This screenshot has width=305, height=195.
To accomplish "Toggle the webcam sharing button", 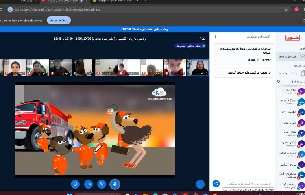I will tap(88, 184).
